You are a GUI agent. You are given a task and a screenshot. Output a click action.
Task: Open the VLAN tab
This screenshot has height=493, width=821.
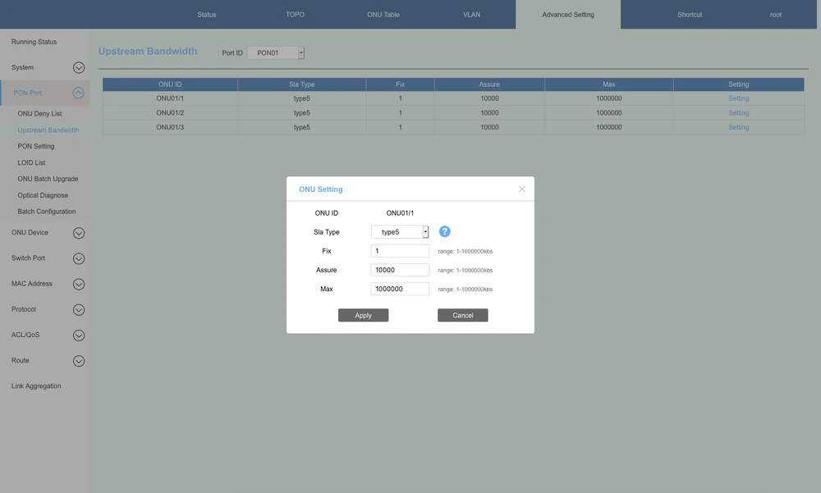coord(471,15)
